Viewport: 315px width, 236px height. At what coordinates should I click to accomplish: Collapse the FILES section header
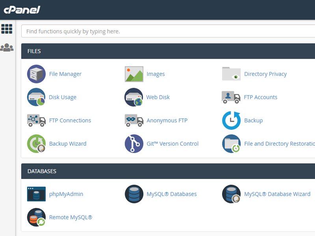168,51
